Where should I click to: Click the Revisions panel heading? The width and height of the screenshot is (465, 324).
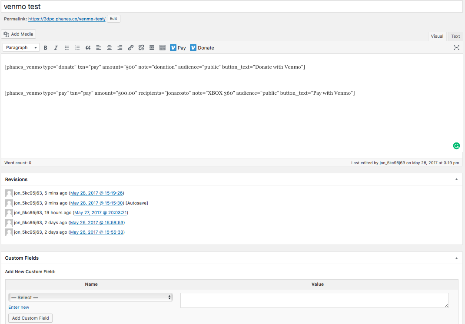17,179
